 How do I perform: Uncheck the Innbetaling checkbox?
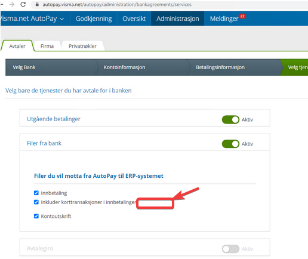(36, 193)
